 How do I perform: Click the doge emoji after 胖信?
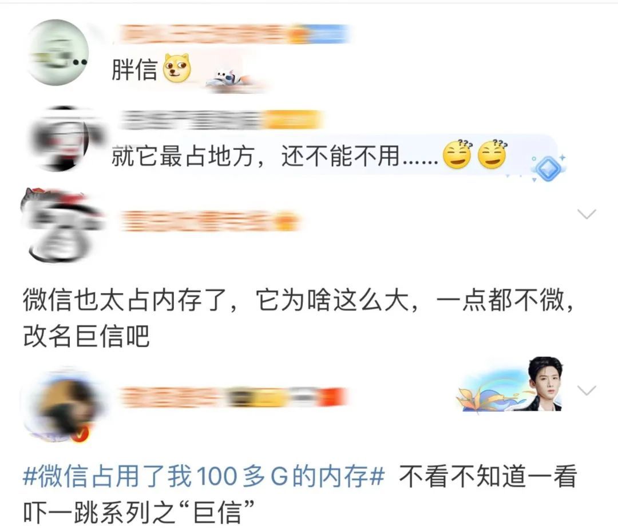(177, 67)
